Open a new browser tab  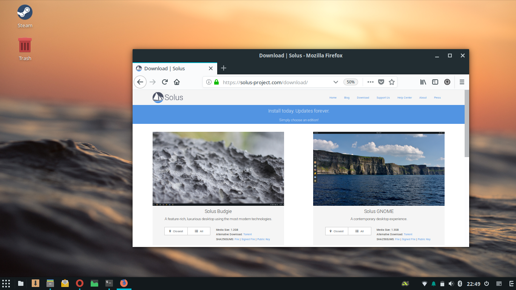point(224,68)
